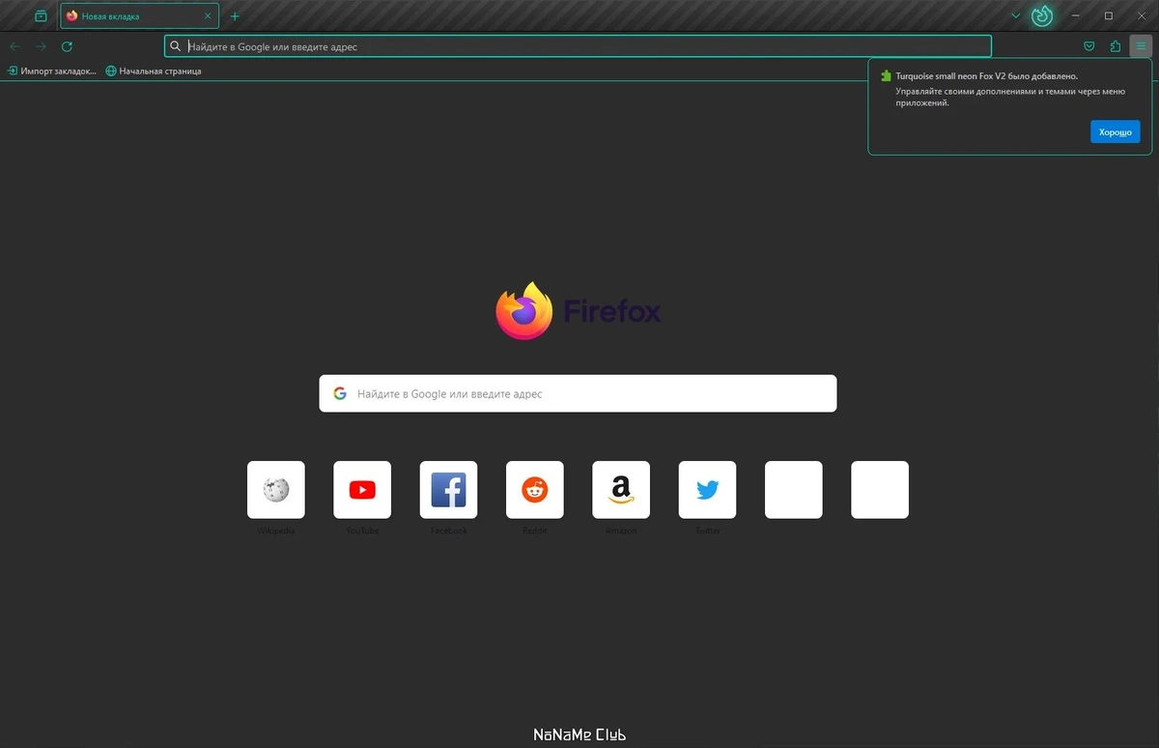This screenshot has width=1159, height=748.
Task: Open the Twitter shortcut tile
Action: coord(707,490)
